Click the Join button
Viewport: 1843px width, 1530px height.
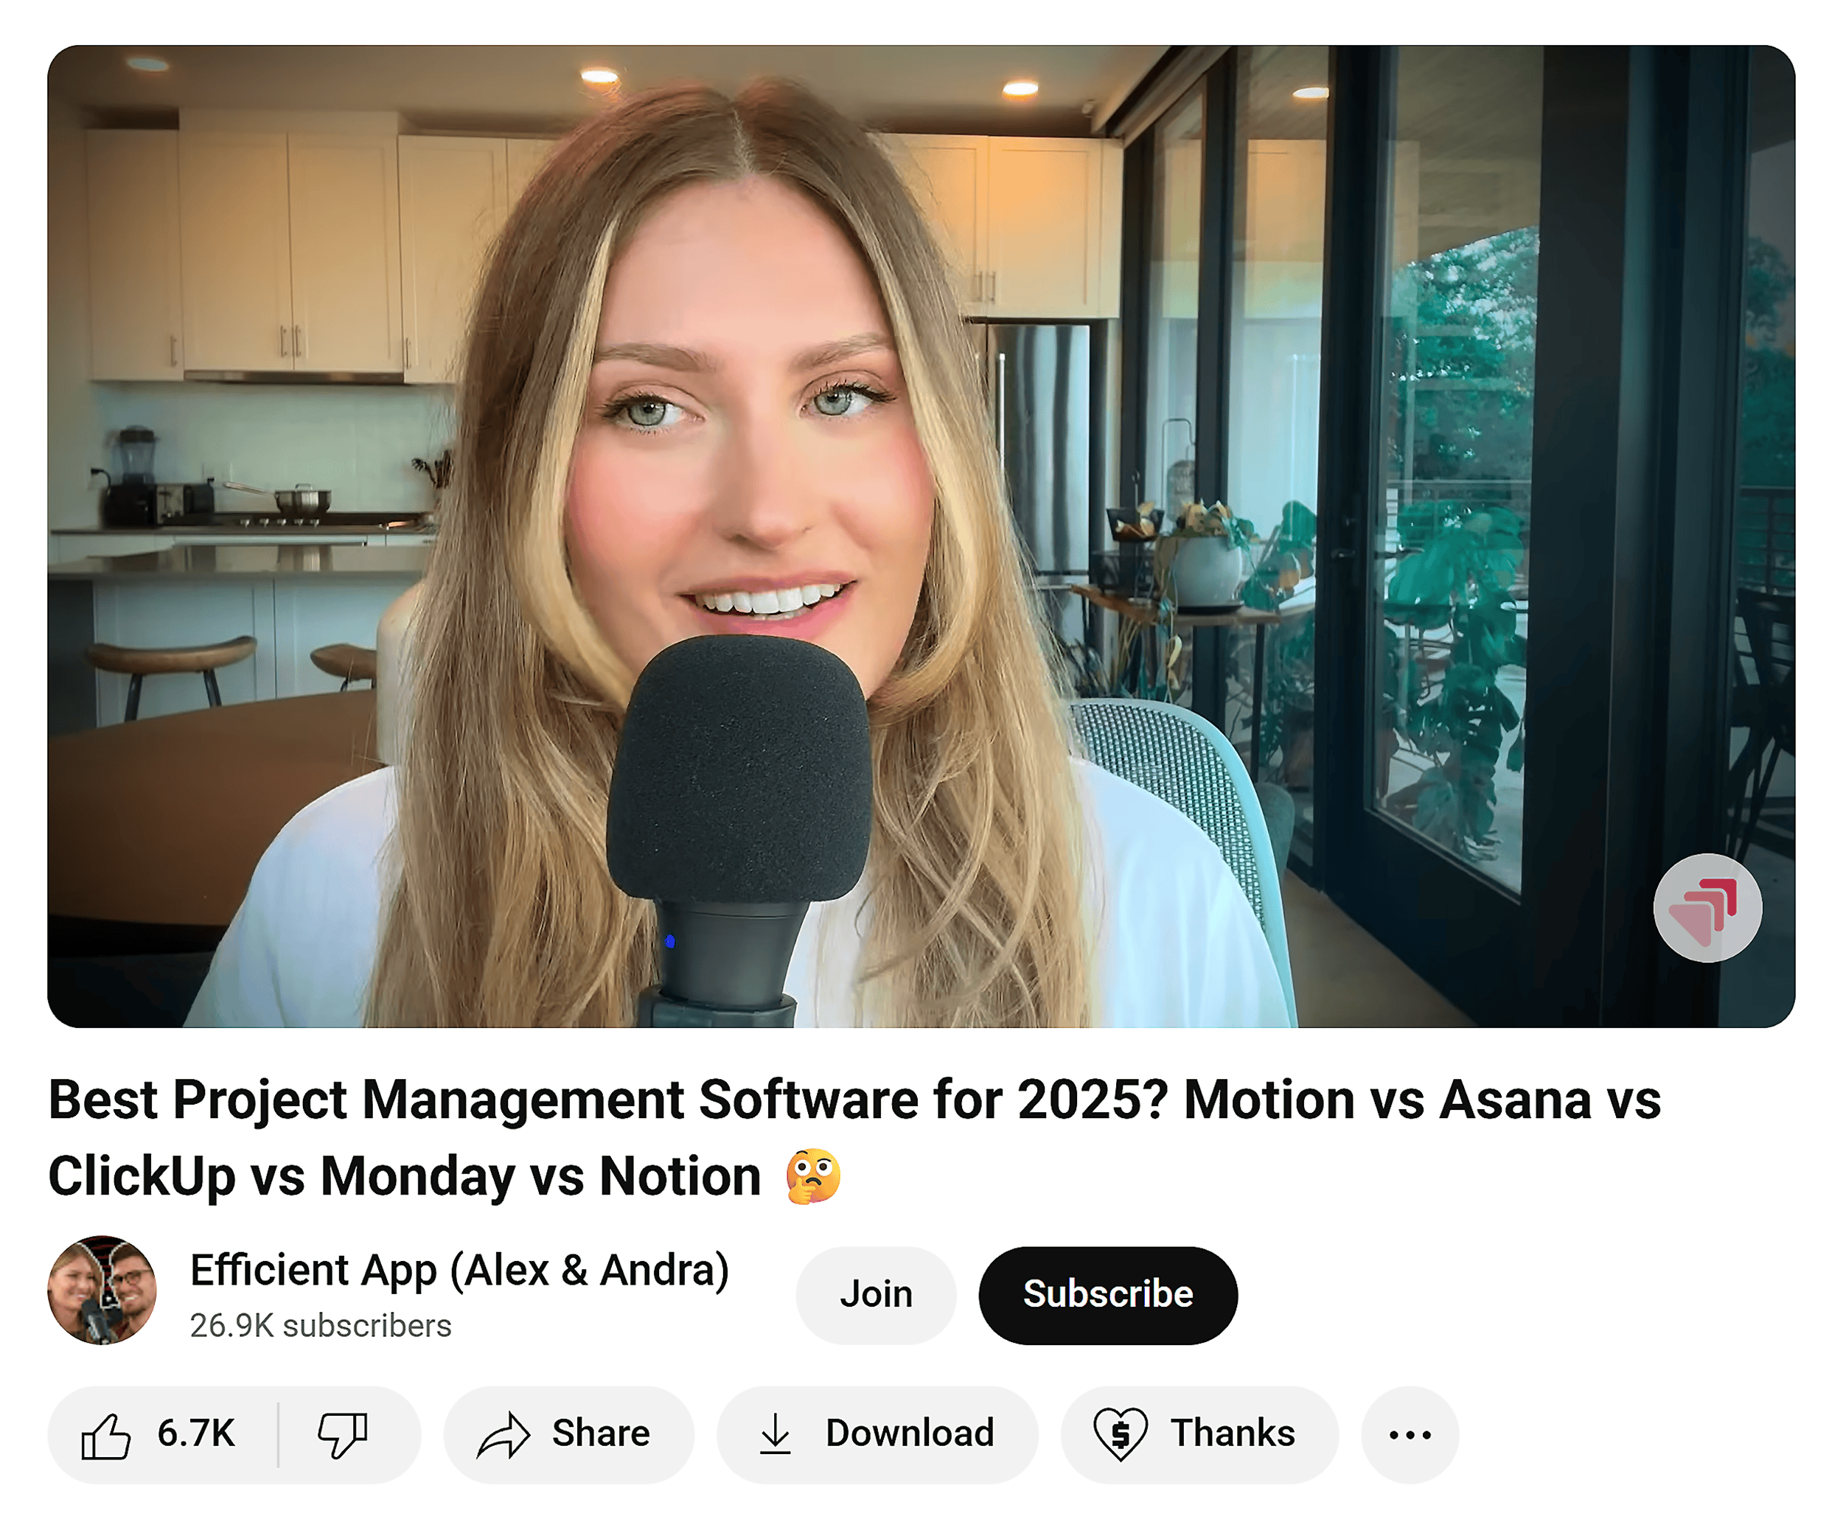[x=875, y=1293]
